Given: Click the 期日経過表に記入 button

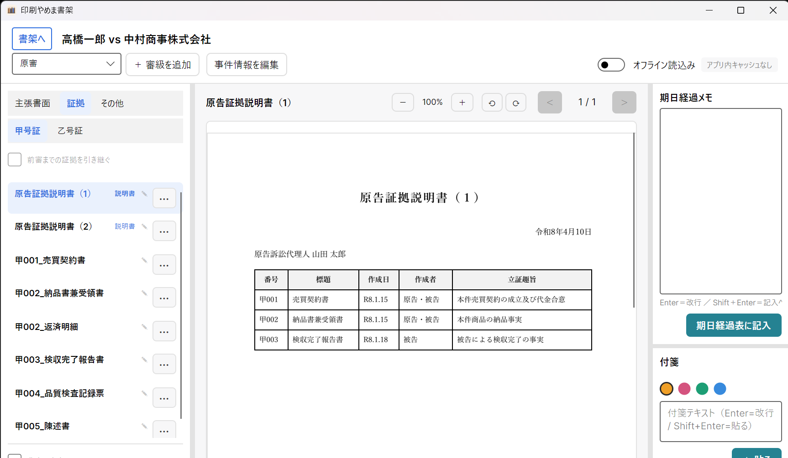Looking at the screenshot, I should point(734,325).
